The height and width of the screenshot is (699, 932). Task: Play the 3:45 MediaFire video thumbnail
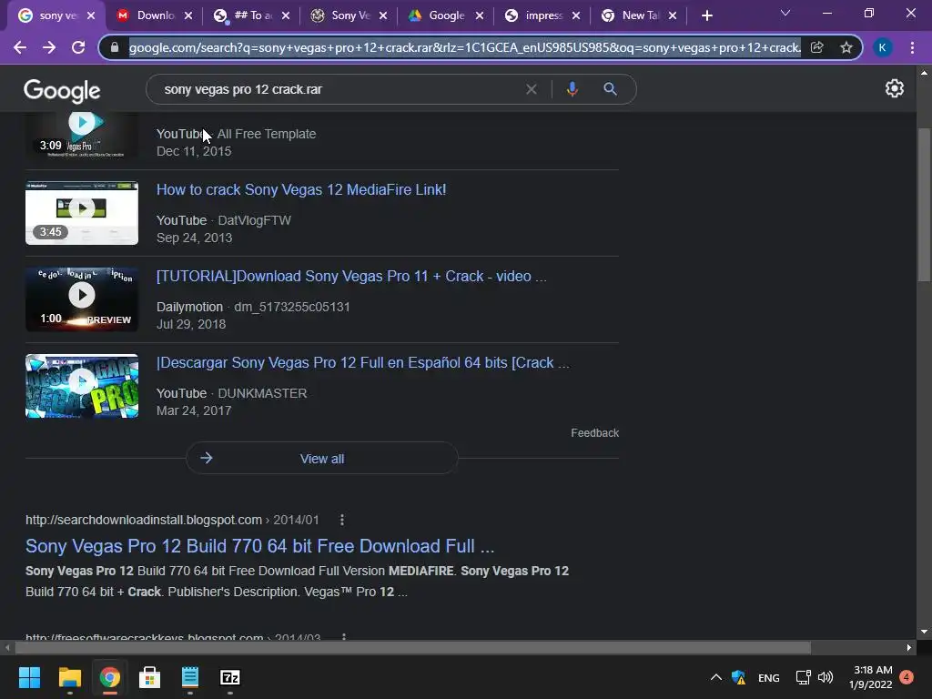(82, 213)
